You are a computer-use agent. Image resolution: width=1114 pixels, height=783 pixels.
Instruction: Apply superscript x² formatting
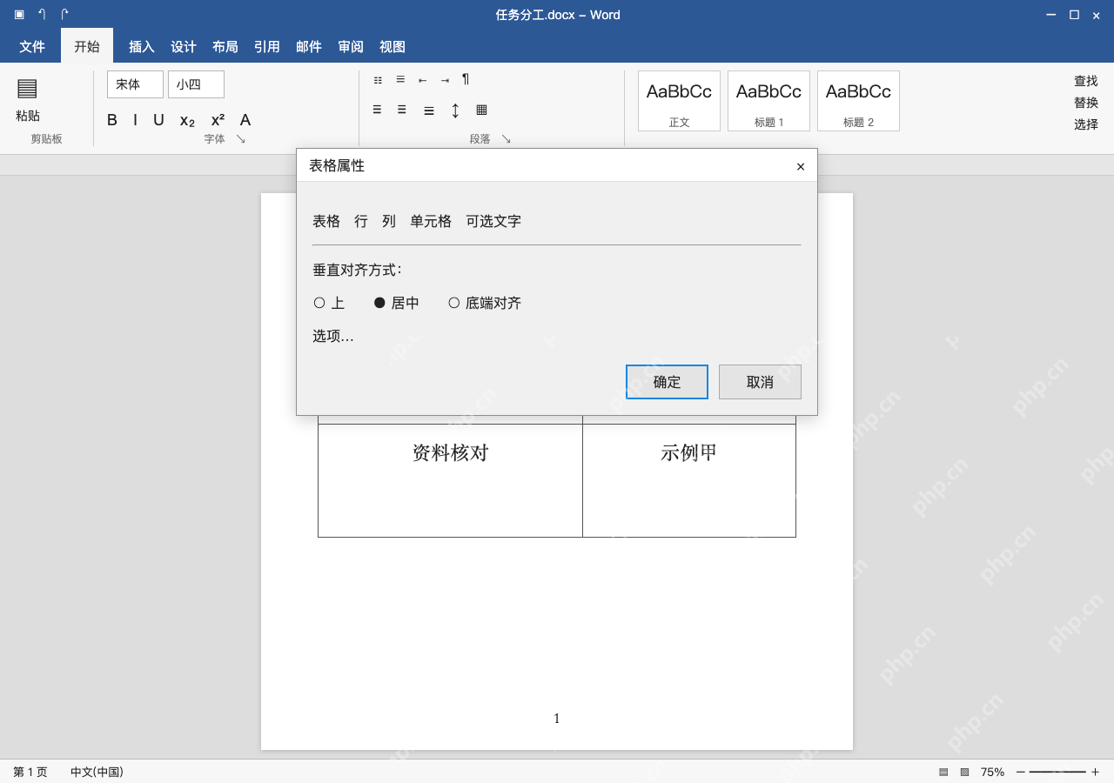tap(218, 120)
